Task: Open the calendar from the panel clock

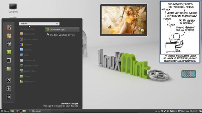Action: (190, 111)
